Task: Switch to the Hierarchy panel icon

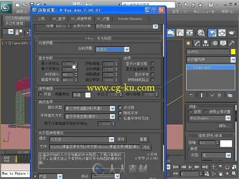Action: (206, 43)
